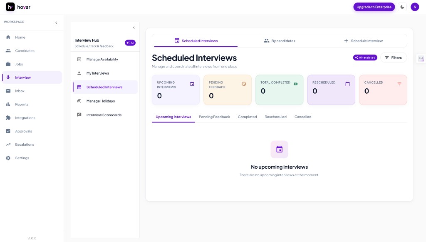Click the Rescheduled stat card

coord(331,90)
